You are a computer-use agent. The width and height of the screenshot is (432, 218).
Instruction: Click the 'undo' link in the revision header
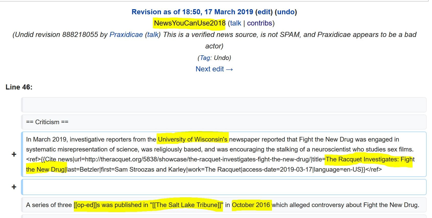pyautogui.click(x=286, y=12)
